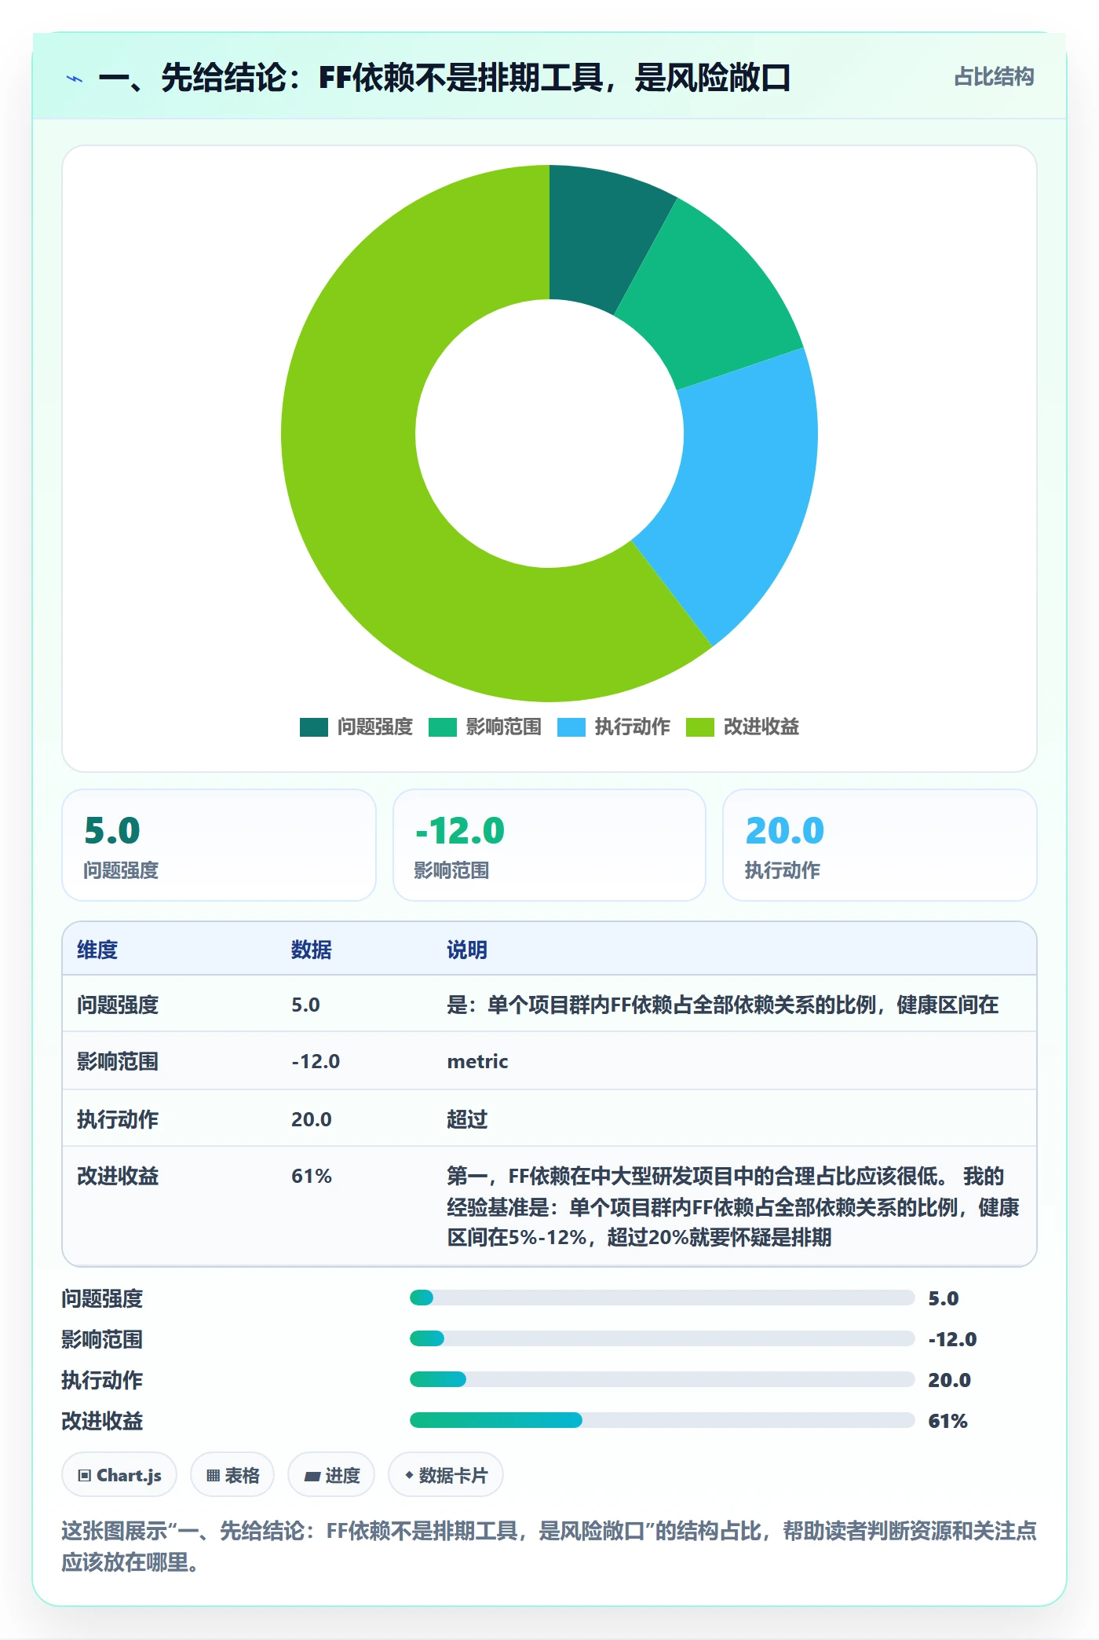Image resolution: width=1099 pixels, height=1640 pixels.
Task: Click the 影响范围 table row label
Action: pos(118,1061)
